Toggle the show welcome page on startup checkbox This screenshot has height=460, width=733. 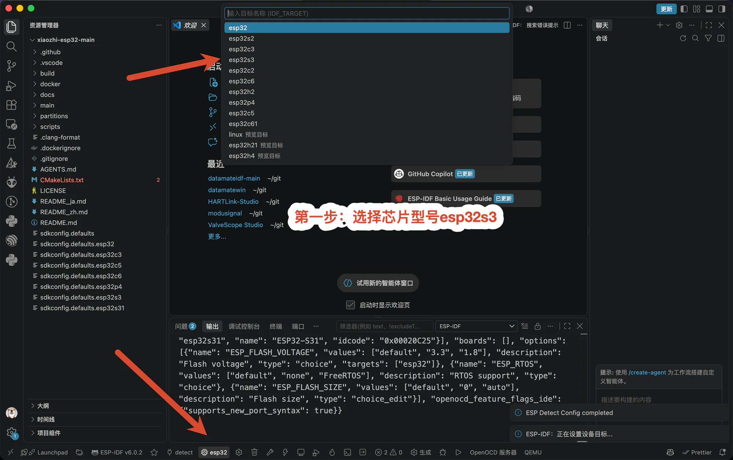(x=350, y=305)
